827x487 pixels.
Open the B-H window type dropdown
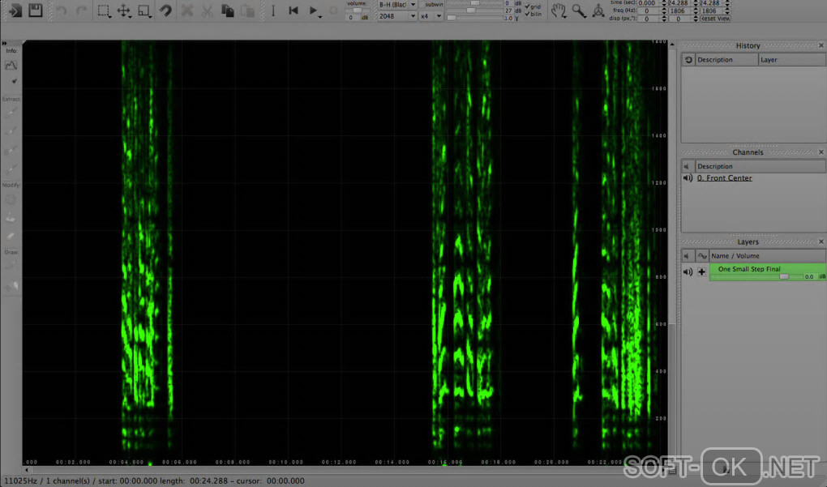point(397,5)
